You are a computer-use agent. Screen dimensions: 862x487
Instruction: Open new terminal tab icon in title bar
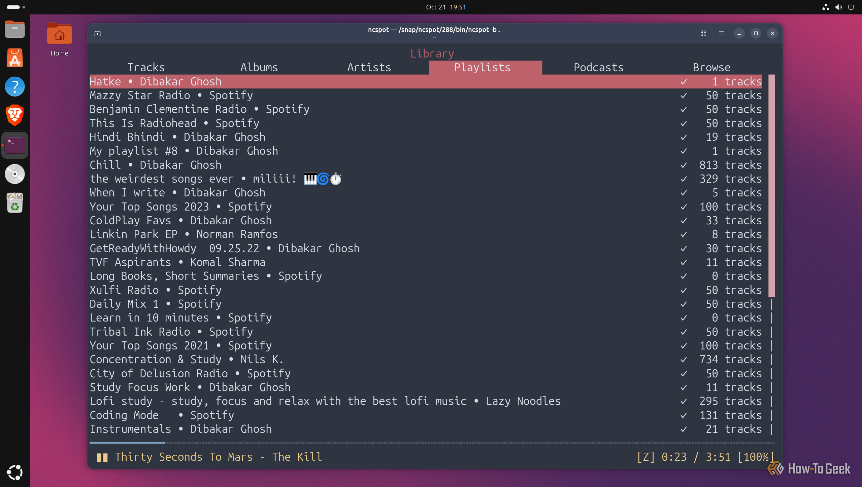(98, 33)
